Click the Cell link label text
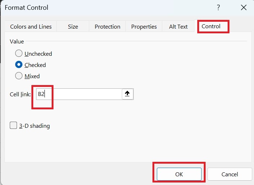 (20, 94)
